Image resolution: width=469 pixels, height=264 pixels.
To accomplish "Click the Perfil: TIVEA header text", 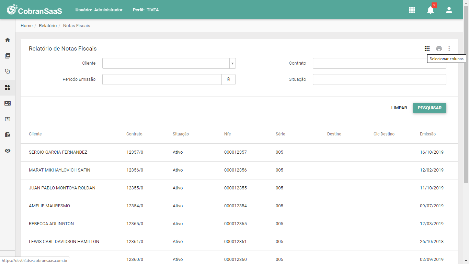I will click(x=146, y=10).
